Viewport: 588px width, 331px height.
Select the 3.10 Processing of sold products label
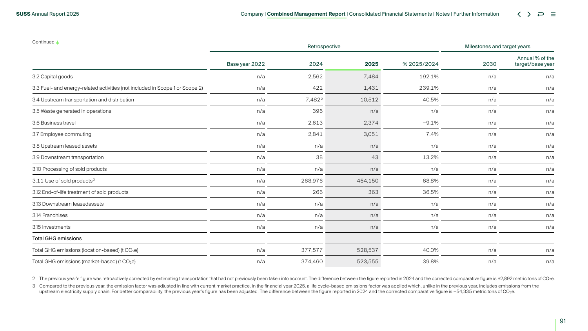tap(70, 169)
